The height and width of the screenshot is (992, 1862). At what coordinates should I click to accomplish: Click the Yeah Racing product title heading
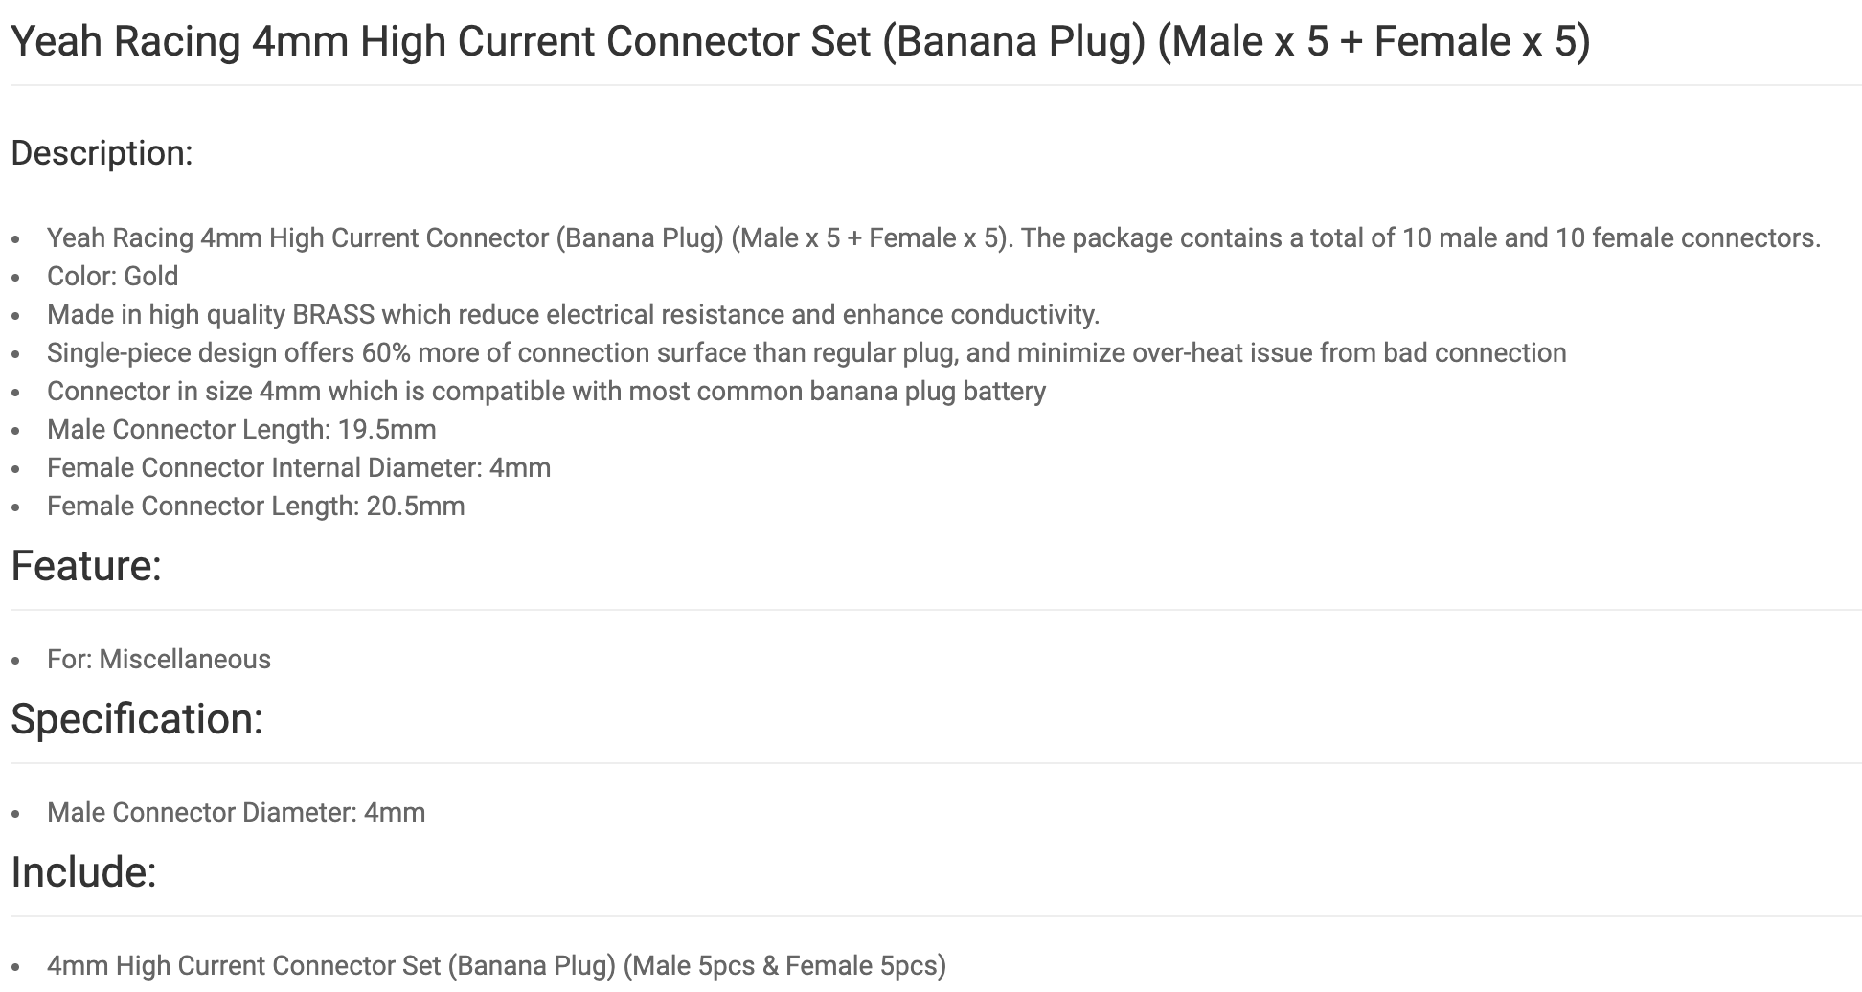coord(800,42)
